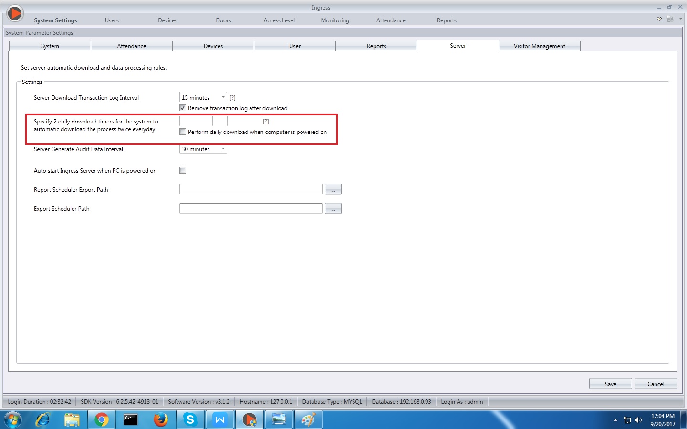
Task: Open the Devices parameter tab
Action: pos(213,46)
